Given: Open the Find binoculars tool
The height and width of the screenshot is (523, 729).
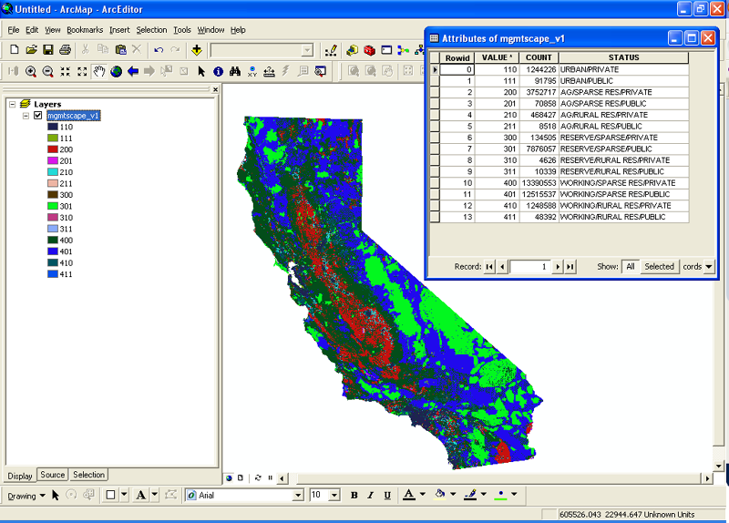Looking at the screenshot, I should (234, 71).
